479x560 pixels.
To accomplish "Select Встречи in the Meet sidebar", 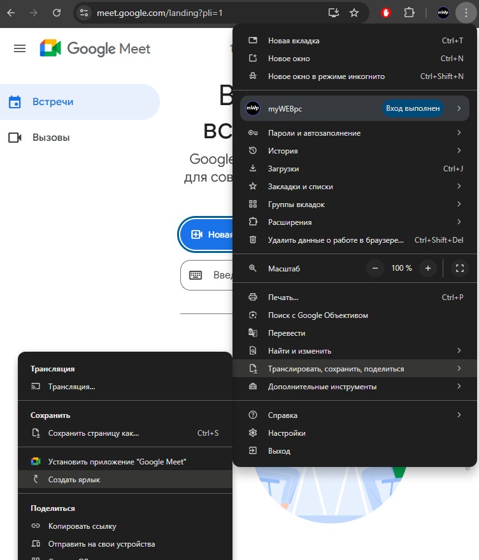I will (x=80, y=102).
